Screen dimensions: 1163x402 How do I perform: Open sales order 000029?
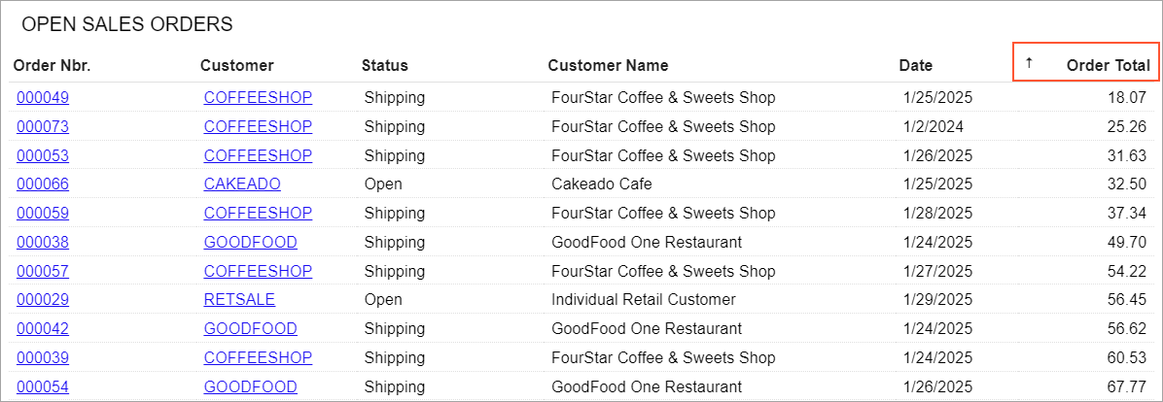point(43,299)
